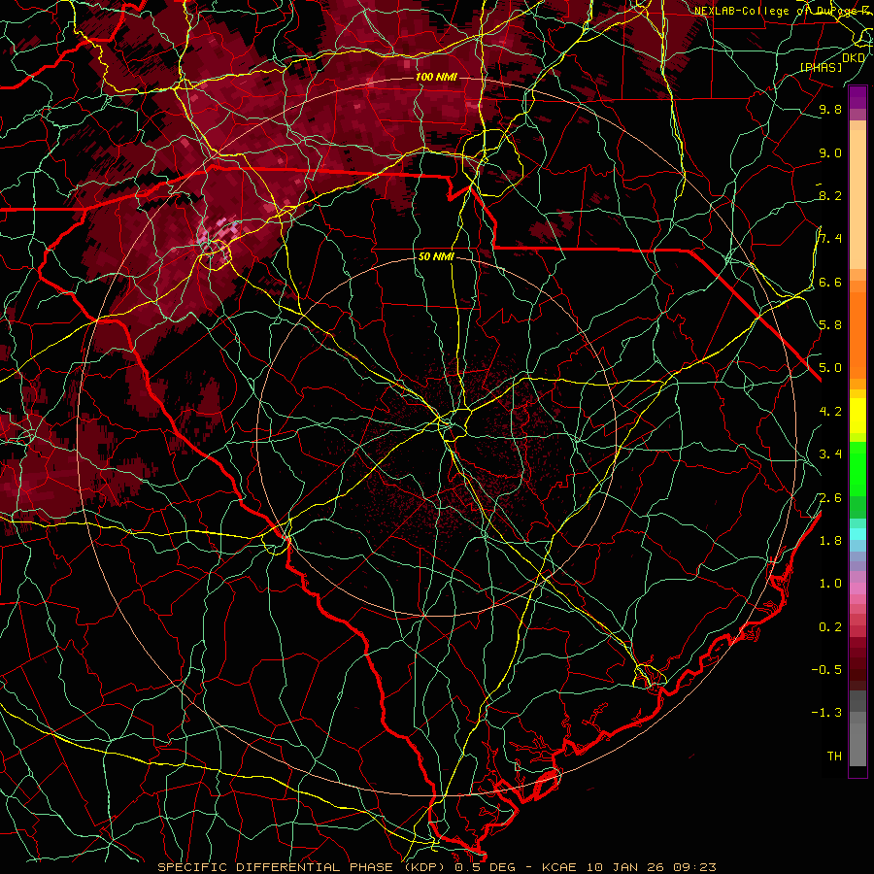Click the 50 NMI range ring label
This screenshot has height=874, width=874.
point(436,257)
